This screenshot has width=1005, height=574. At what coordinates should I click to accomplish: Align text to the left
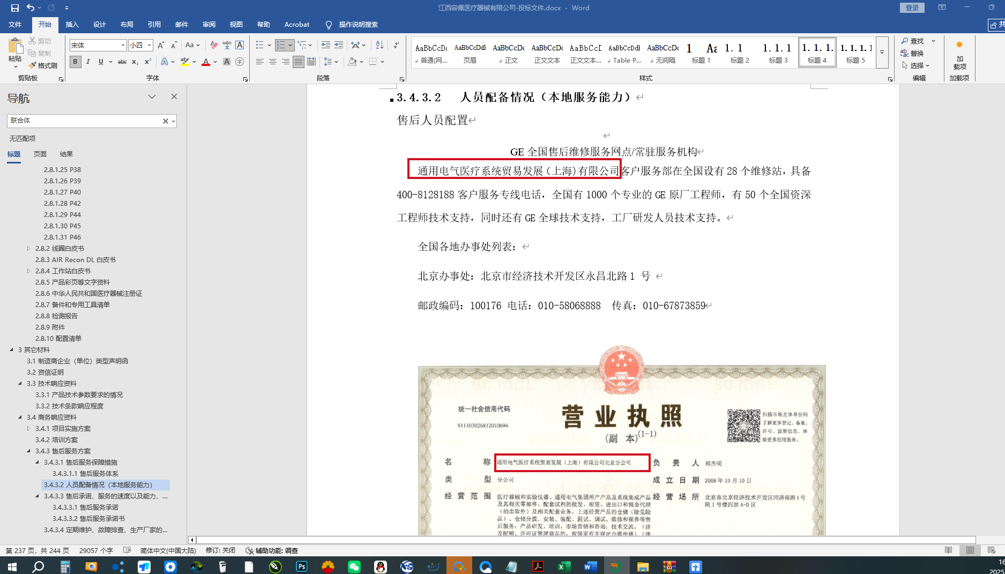tap(260, 62)
